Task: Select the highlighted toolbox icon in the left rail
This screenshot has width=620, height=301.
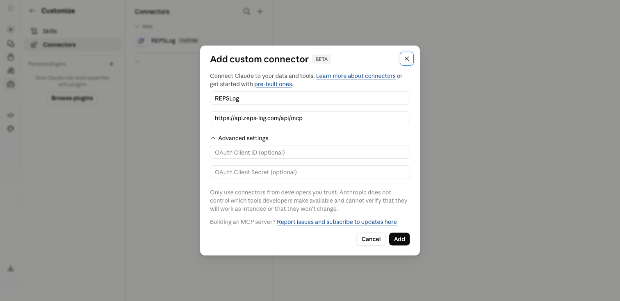Action: [11, 84]
